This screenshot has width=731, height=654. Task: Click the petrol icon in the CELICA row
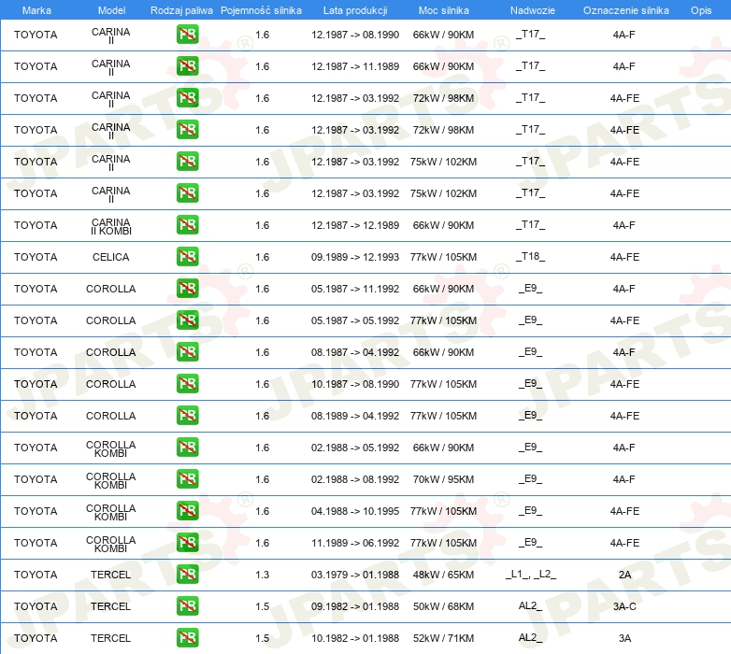(187, 257)
